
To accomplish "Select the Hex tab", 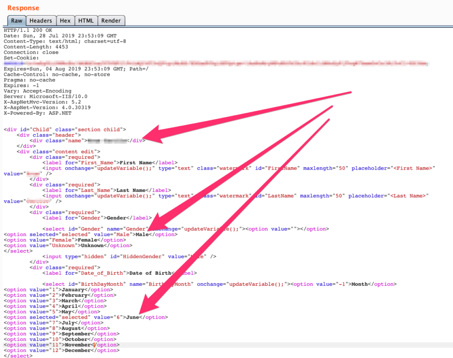I will click(65, 21).
